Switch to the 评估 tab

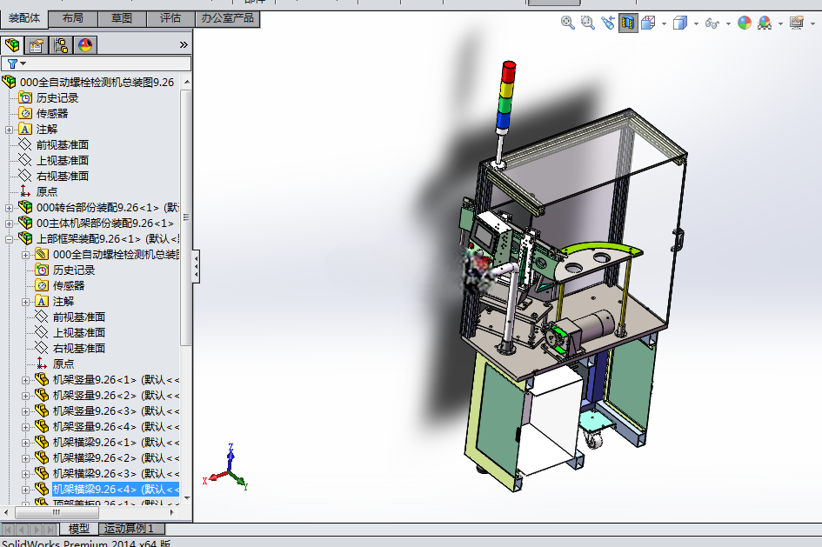170,19
